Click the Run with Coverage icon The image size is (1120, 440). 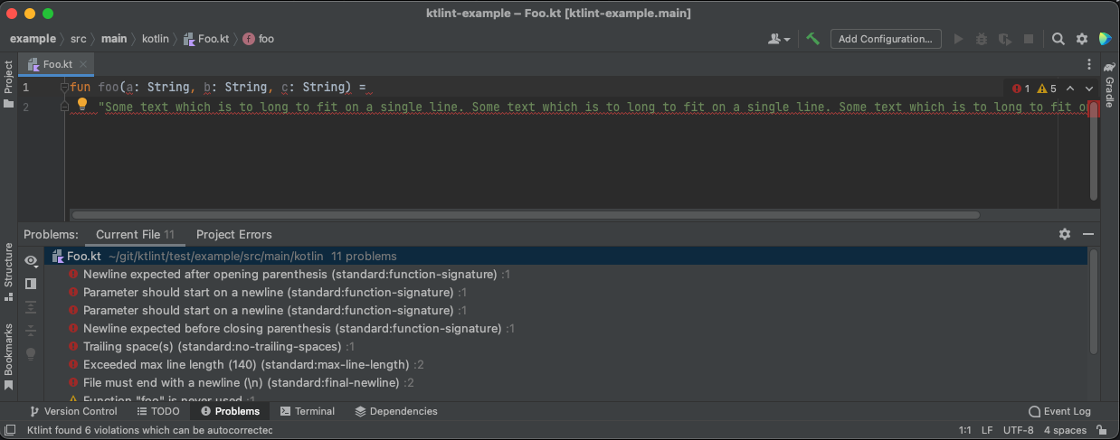tap(1005, 39)
